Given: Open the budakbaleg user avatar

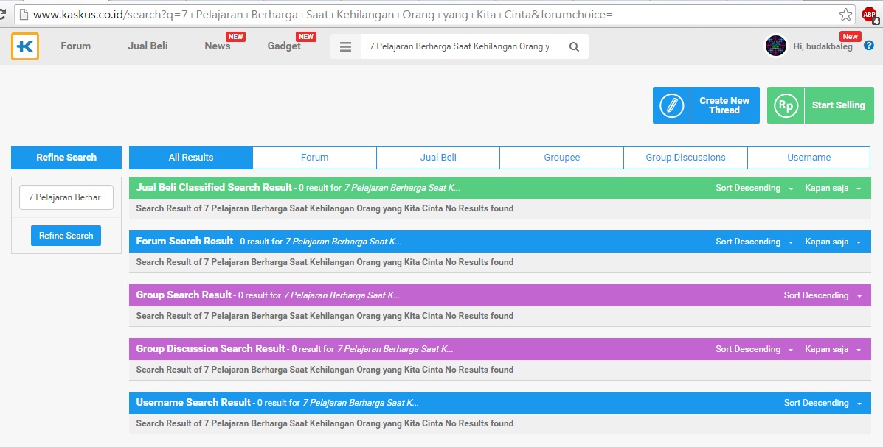Looking at the screenshot, I should pos(775,46).
